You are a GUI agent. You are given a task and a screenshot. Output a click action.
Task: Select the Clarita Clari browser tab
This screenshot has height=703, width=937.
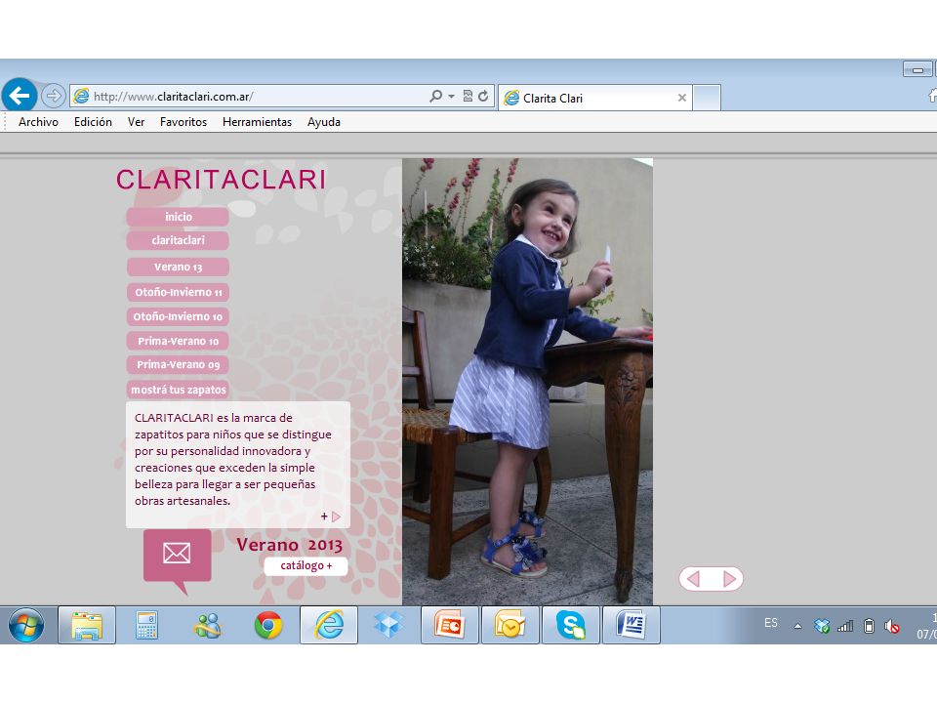pos(595,98)
